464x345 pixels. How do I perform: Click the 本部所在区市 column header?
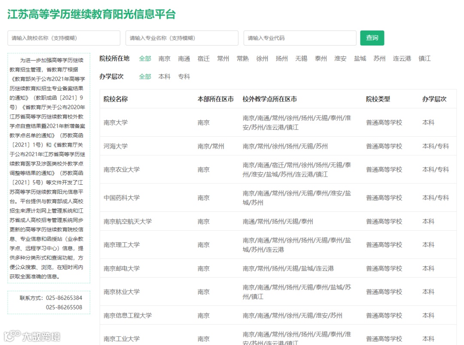pos(215,99)
